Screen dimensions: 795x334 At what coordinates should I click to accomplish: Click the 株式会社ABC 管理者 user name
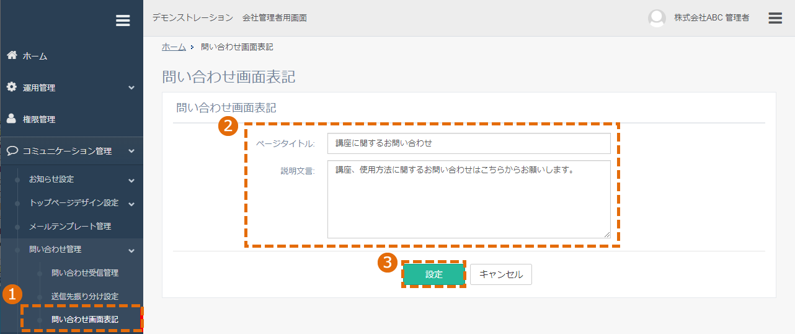click(711, 18)
